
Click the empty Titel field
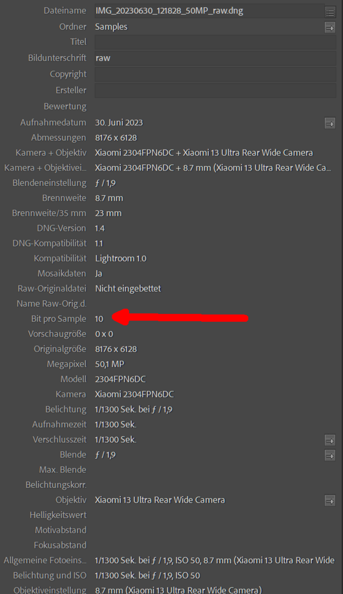[x=214, y=42]
